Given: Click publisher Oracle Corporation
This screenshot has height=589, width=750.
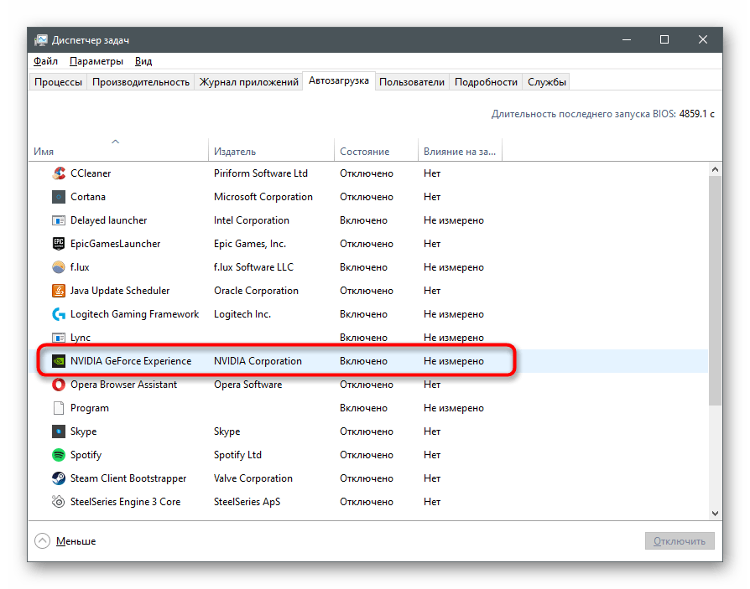Looking at the screenshot, I should [256, 291].
